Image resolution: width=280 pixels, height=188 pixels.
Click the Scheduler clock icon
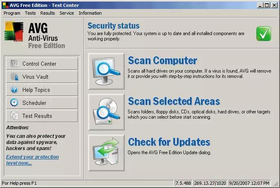15,103
